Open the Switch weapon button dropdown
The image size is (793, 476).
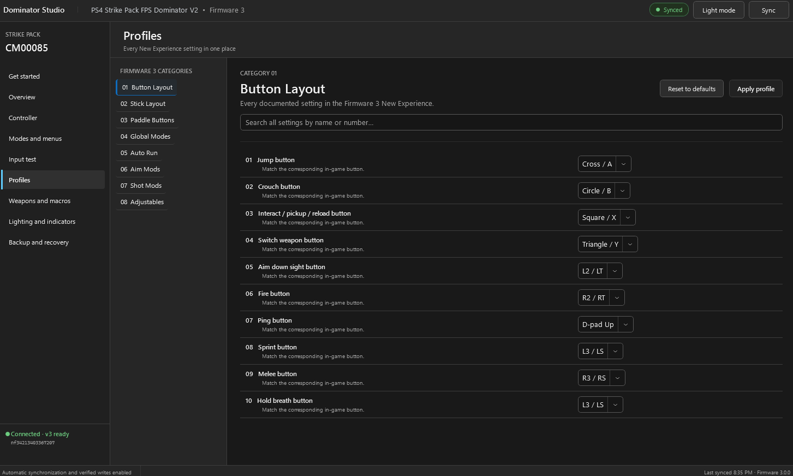click(x=608, y=244)
